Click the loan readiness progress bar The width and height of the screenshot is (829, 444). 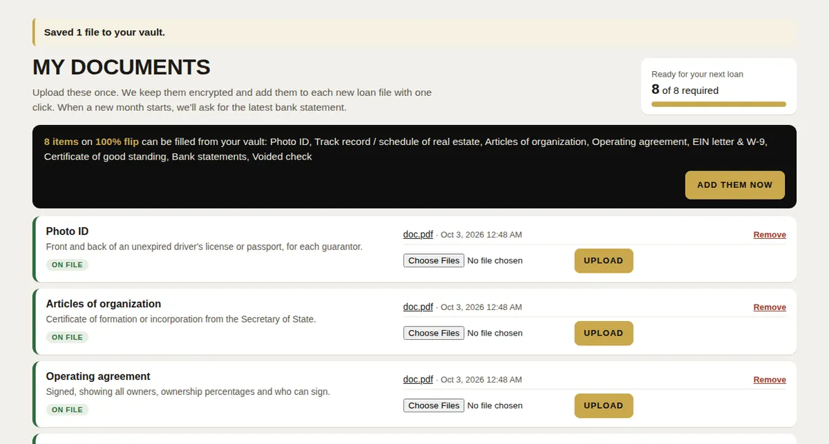[x=718, y=104]
